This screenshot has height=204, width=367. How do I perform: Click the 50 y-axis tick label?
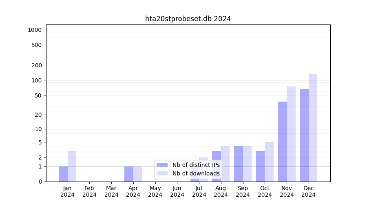38,95
